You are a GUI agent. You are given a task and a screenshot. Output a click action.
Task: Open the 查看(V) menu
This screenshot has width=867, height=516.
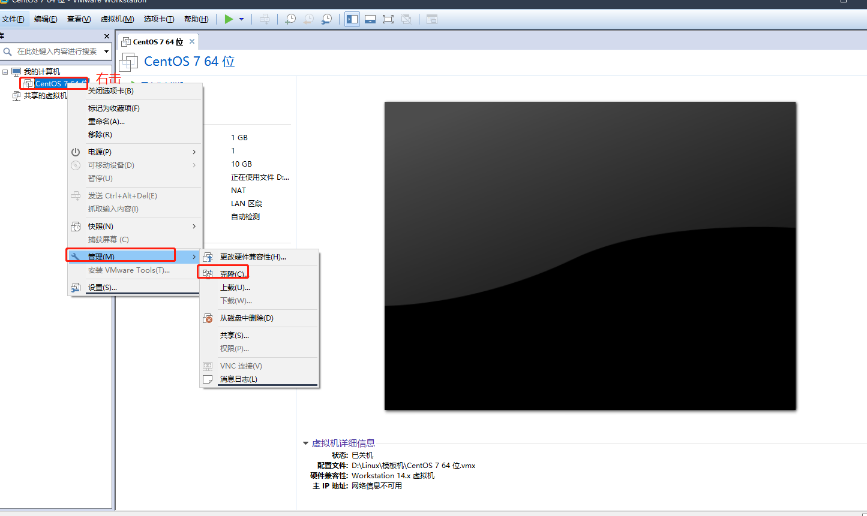click(x=79, y=19)
